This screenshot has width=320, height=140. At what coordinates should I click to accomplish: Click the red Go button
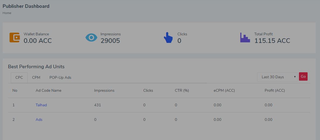(303, 77)
